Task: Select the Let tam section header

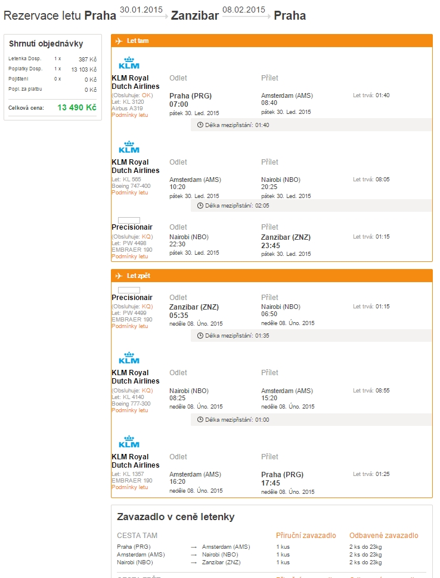Action: point(272,41)
